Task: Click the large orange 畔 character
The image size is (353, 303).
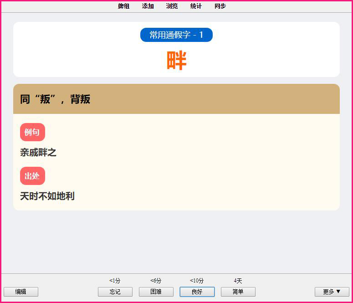Action: (x=177, y=60)
